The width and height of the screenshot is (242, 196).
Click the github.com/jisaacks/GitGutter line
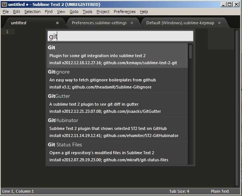coord(105,111)
